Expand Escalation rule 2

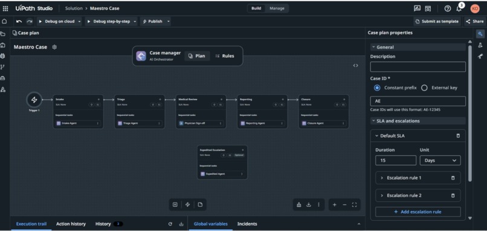tap(382, 195)
